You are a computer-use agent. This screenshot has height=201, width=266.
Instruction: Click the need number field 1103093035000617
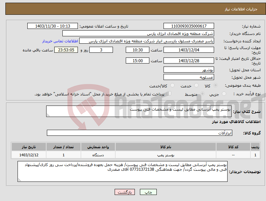pyautogui.click(x=189, y=26)
